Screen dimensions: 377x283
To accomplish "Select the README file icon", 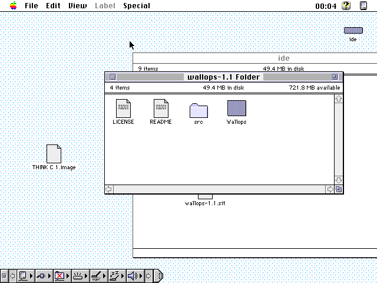I will 161,108.
